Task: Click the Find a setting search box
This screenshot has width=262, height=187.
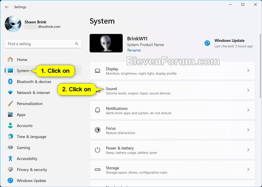Action: pos(43,44)
